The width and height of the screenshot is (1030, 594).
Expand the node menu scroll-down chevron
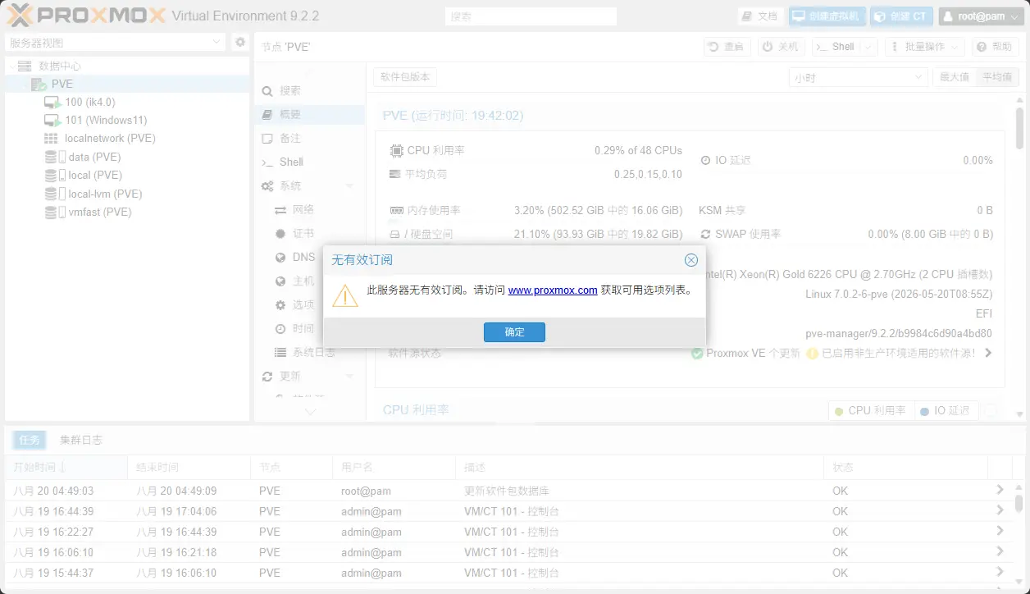tap(310, 412)
